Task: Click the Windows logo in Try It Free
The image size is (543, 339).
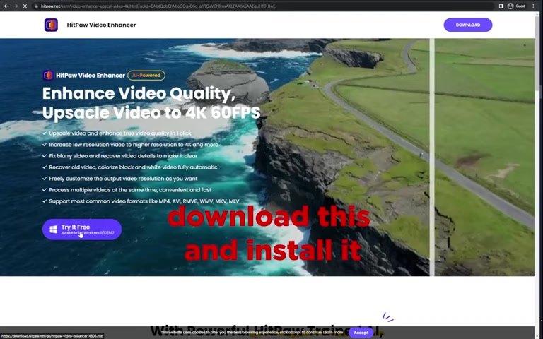Action: pyautogui.click(x=53, y=230)
